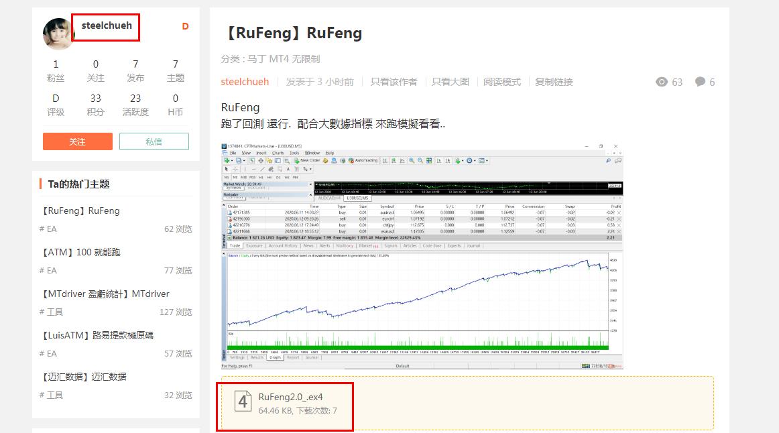This screenshot has height=433, width=779.
Task: Open steelchueh username in profile card
Action: click(x=107, y=25)
